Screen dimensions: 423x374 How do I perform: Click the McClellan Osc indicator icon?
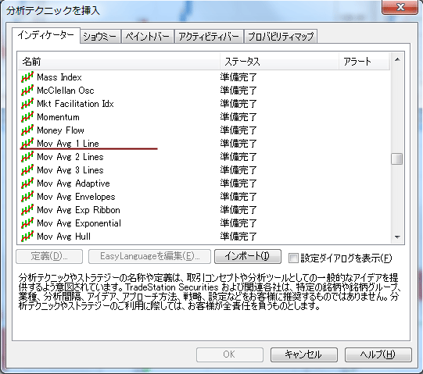(x=27, y=91)
